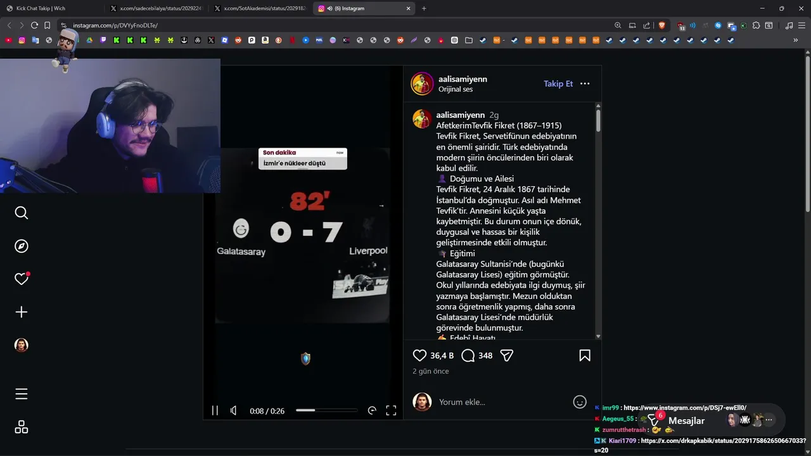This screenshot has height=456, width=811.
Task: Go back to previous page
Action: click(9, 25)
